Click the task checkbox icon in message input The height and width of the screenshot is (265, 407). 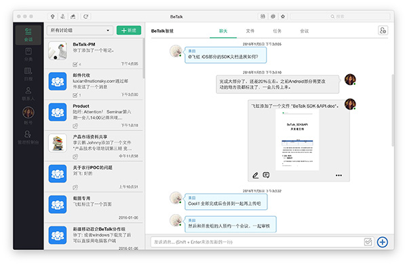click(368, 242)
